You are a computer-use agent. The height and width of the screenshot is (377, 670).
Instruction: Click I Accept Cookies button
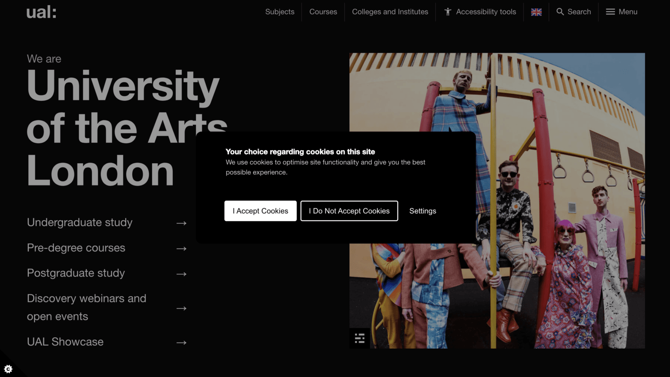pos(260,211)
